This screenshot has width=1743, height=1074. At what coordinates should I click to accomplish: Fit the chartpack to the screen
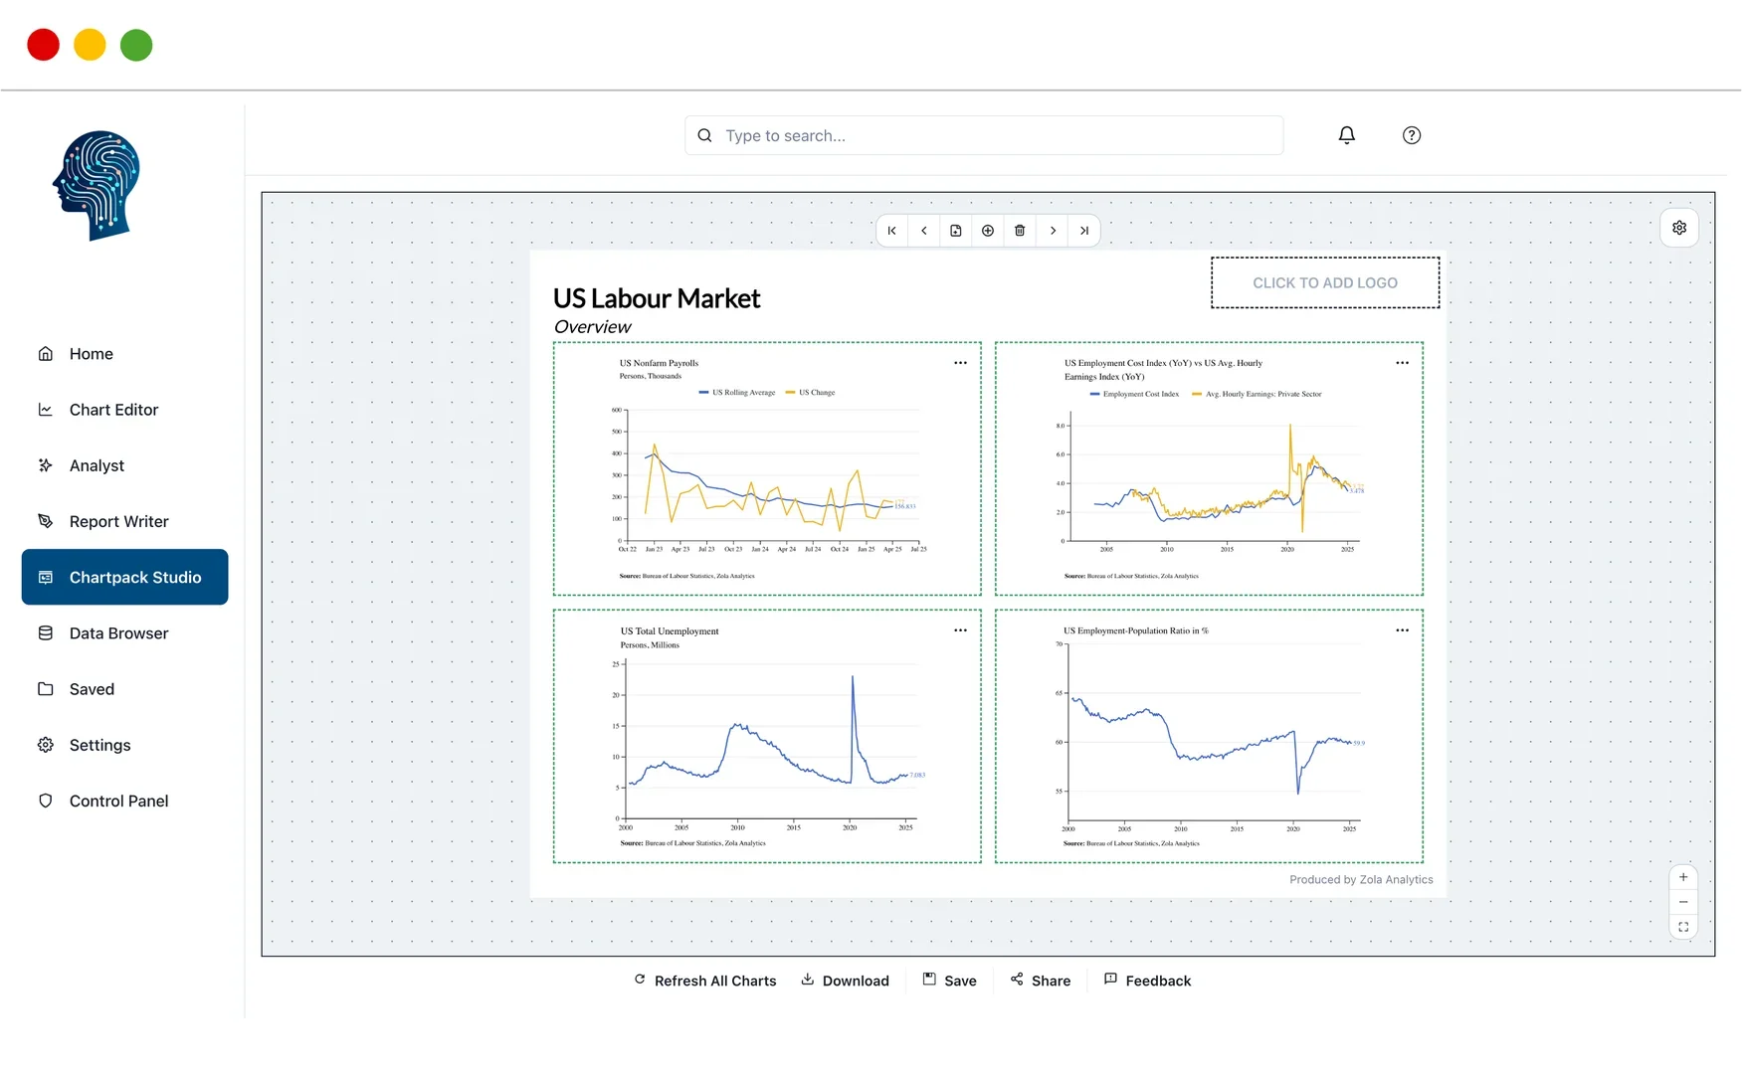1683,926
